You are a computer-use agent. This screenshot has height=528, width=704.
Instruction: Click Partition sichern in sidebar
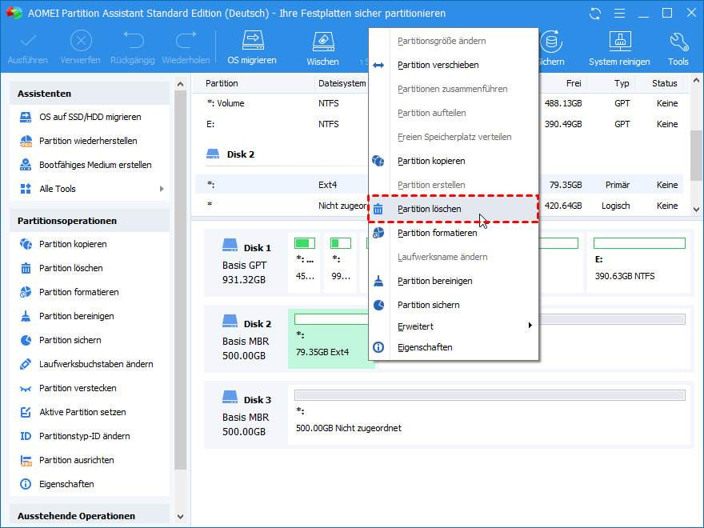[90, 340]
